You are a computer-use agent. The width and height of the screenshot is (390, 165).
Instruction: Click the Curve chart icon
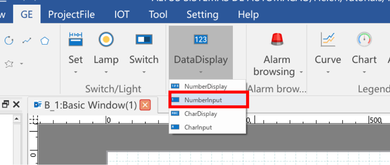click(x=328, y=39)
